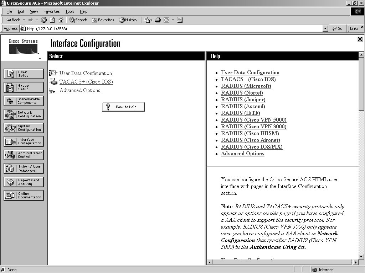Open the Favorites menu in menu bar
The width and height of the screenshot is (365, 273).
[x=51, y=11]
